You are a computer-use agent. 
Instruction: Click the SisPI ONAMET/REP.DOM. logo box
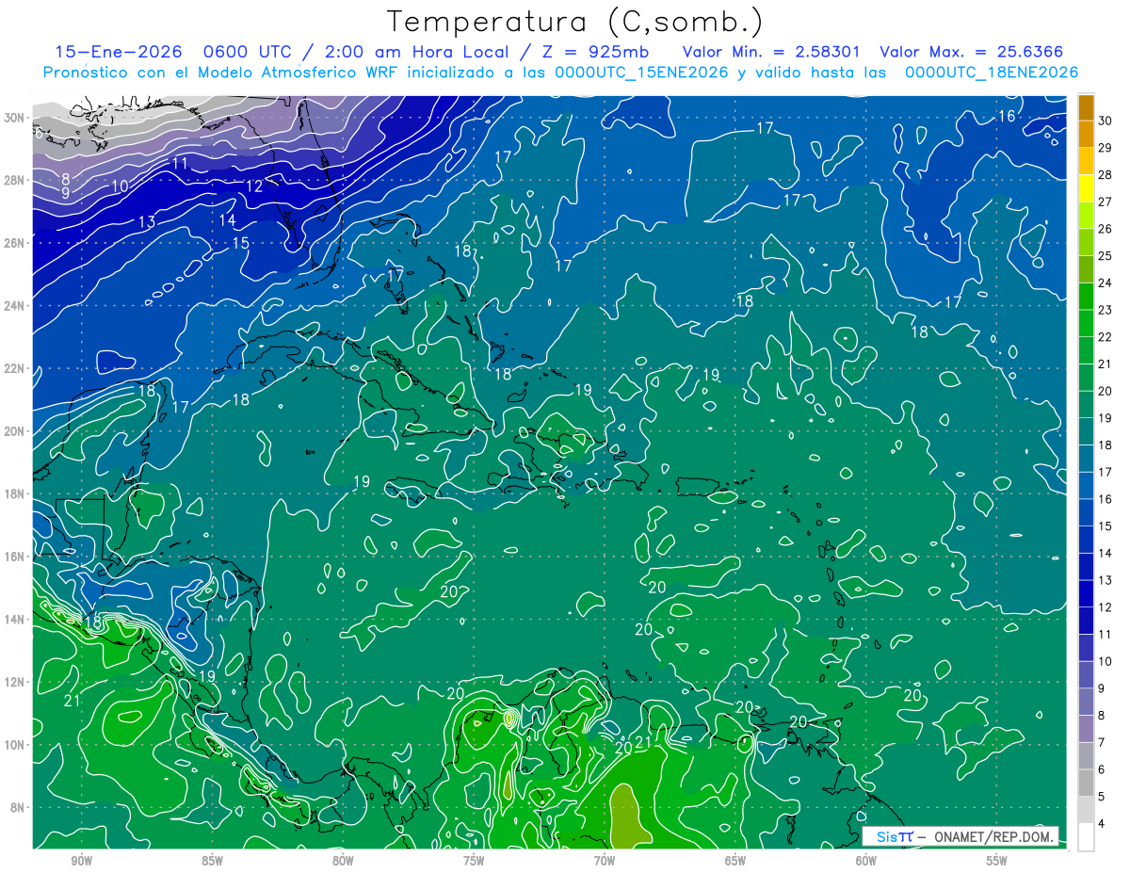pyautogui.click(x=960, y=837)
